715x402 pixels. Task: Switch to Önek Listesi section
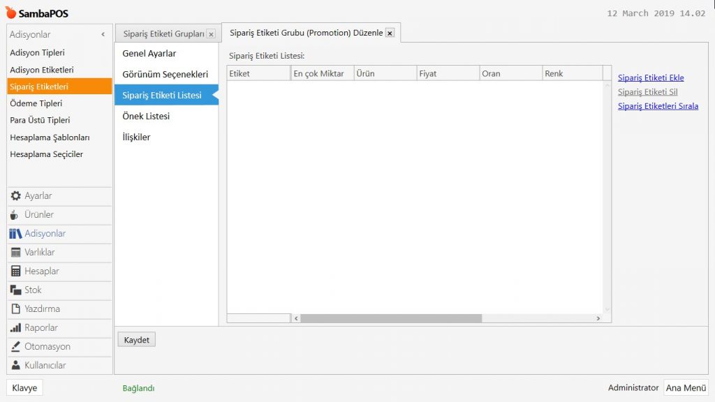[x=146, y=117]
